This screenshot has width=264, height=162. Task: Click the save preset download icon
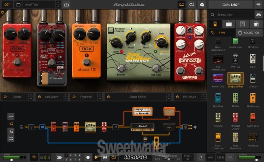66,5
